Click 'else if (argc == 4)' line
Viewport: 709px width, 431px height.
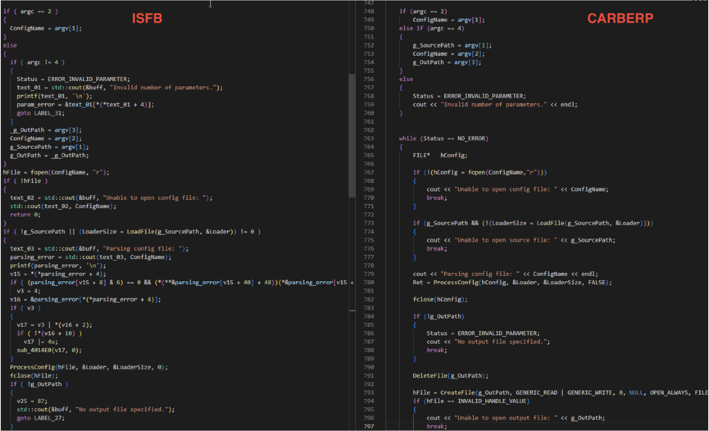pyautogui.click(x=432, y=28)
